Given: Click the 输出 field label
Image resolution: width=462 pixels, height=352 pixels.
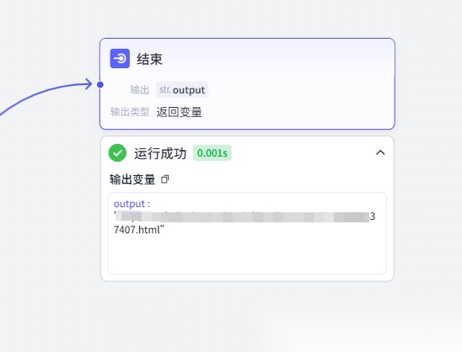Looking at the screenshot, I should click(140, 90).
